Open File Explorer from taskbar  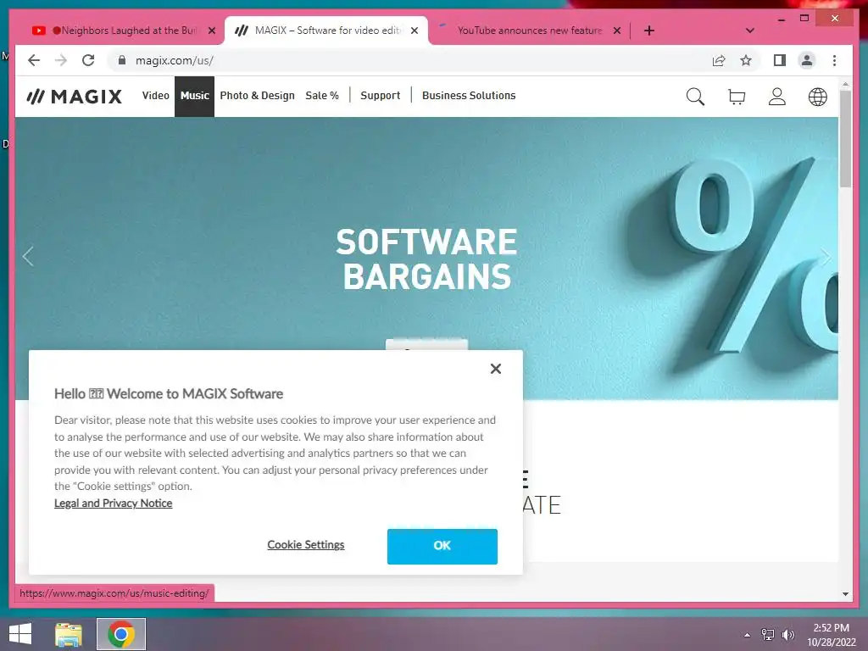coord(69,634)
